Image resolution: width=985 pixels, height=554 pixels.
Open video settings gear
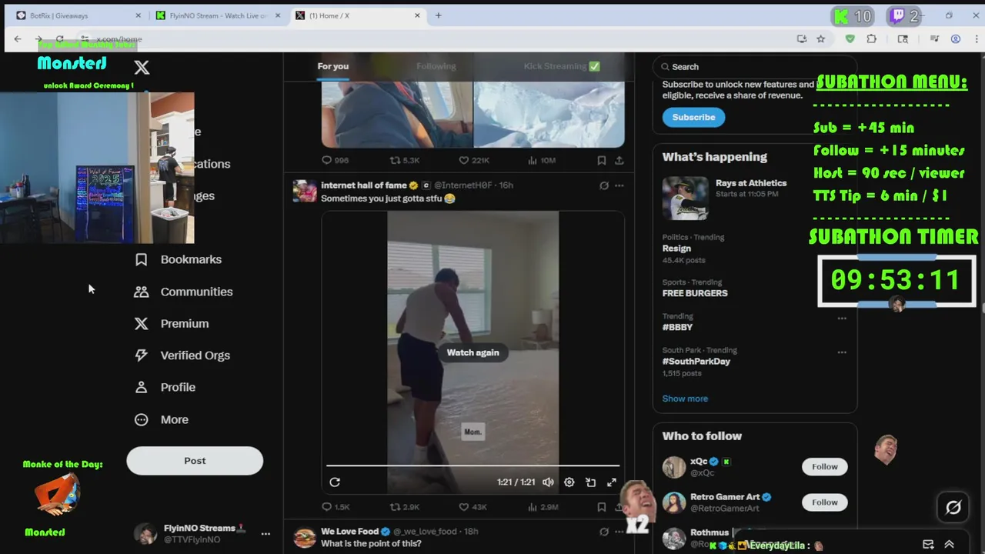point(569,482)
